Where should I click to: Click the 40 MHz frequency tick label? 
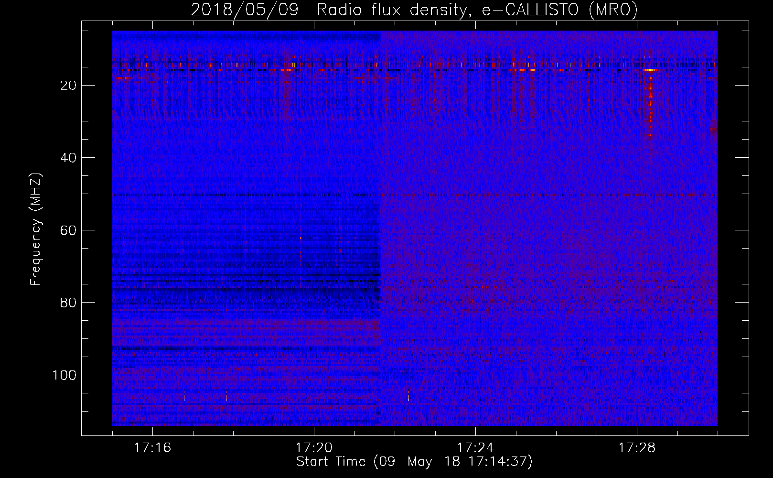point(68,158)
